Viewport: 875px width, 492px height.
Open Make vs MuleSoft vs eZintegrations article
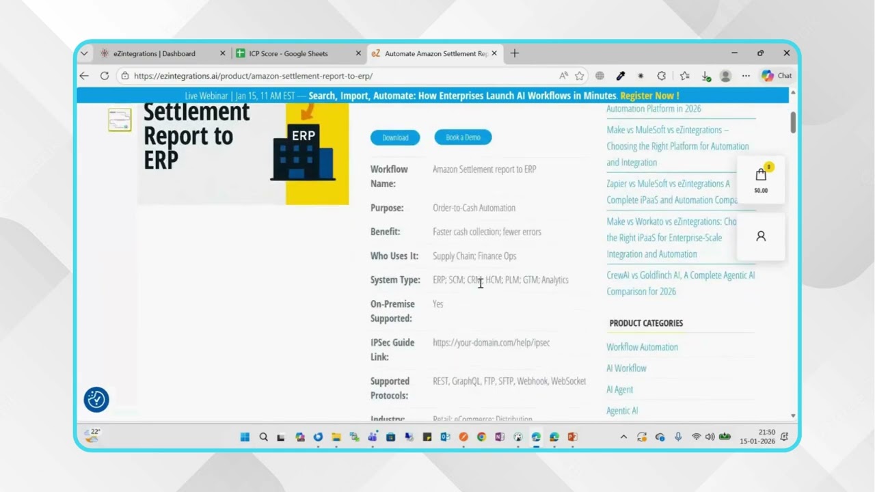(677, 146)
